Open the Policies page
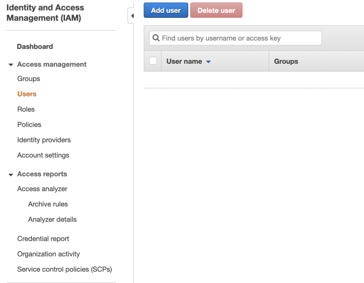Screen dimensions: 364x283 pos(29,125)
